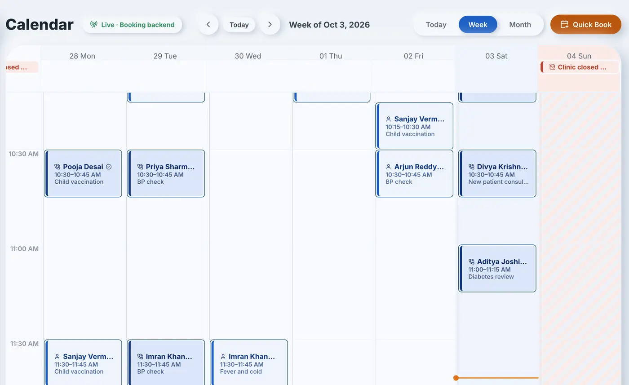Click the Live · Booking backend status pill
629x385 pixels.
click(132, 25)
